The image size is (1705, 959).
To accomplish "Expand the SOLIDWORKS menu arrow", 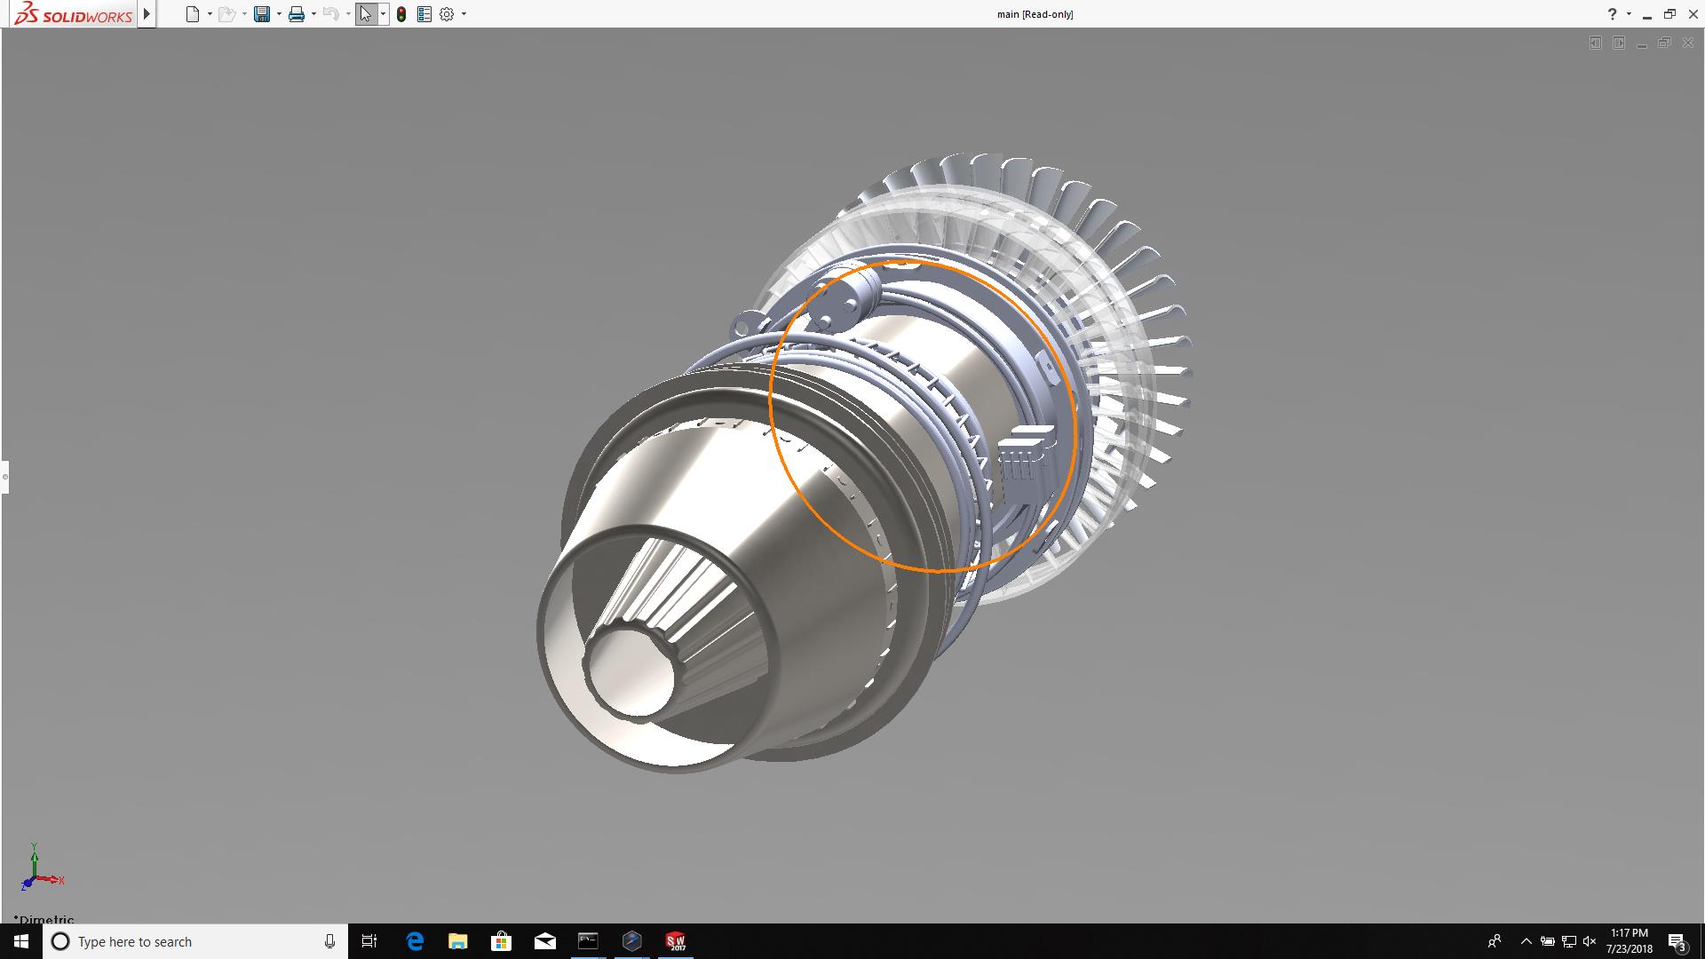I will 147,14.
